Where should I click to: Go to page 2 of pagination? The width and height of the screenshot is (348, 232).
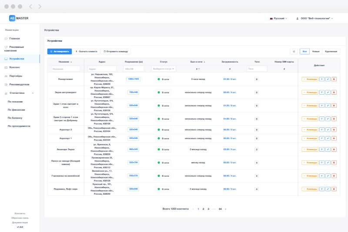click(203, 209)
